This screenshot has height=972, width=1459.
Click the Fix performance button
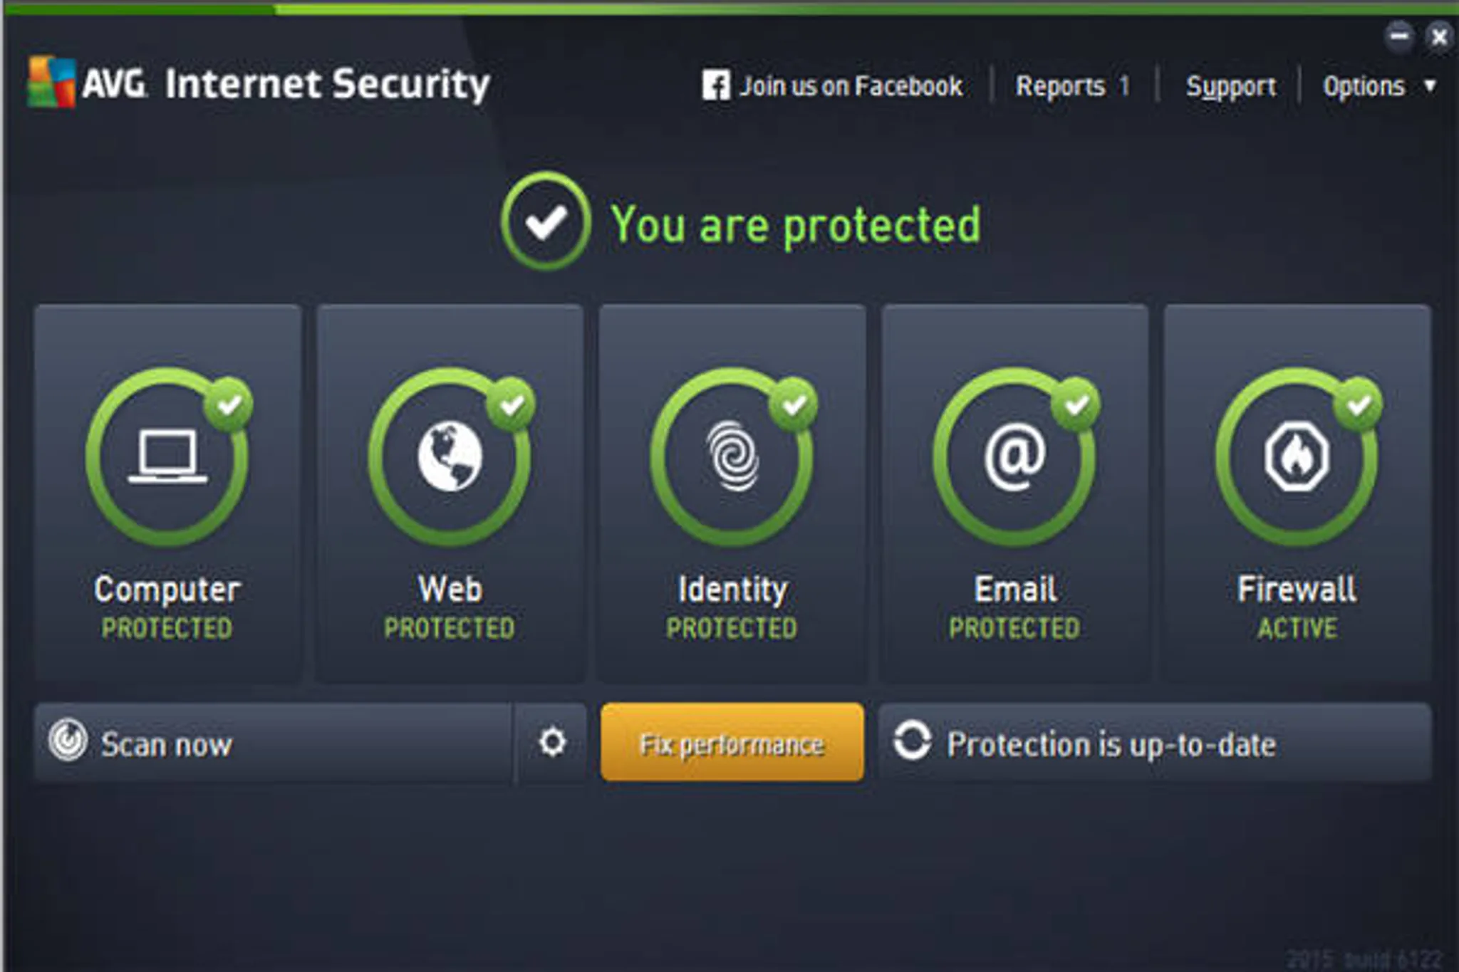click(732, 742)
